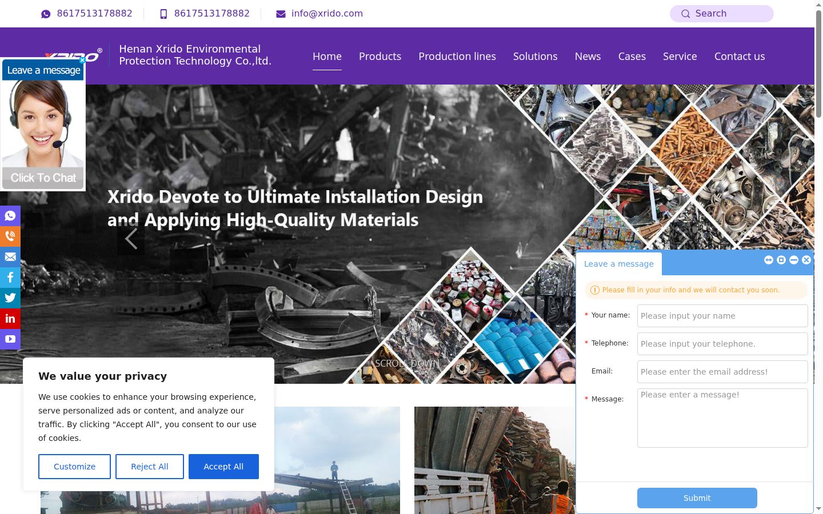823x514 pixels.
Task: Click the orange phone call sidebar icon
Action: click(x=10, y=236)
